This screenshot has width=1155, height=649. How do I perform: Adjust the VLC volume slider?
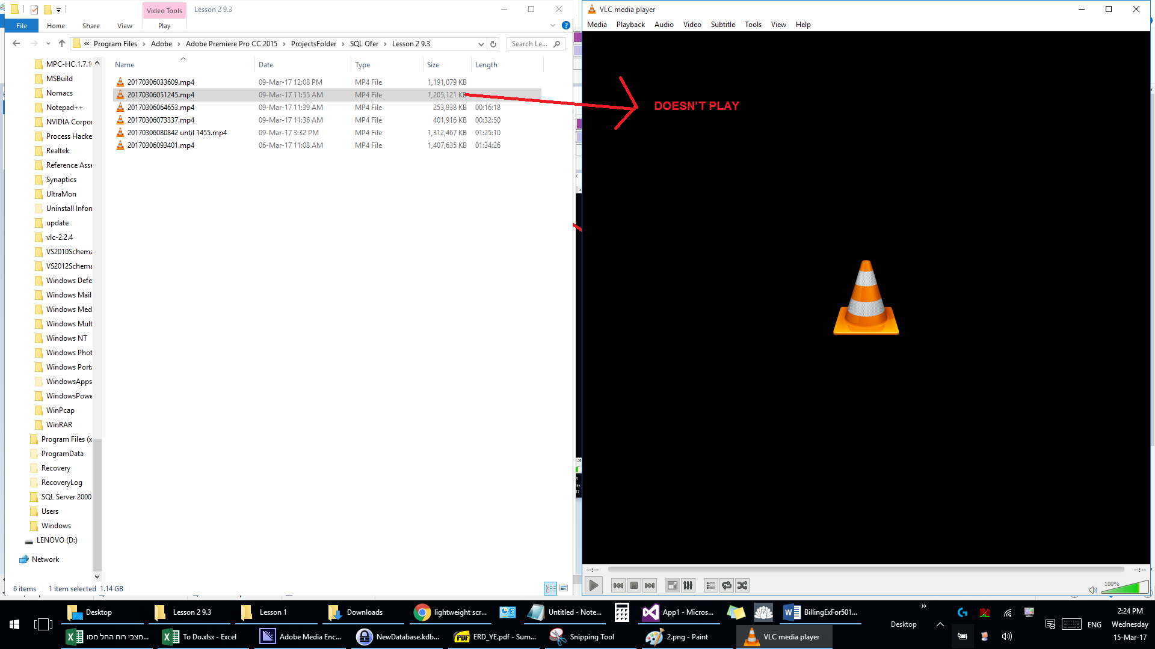[1124, 588]
